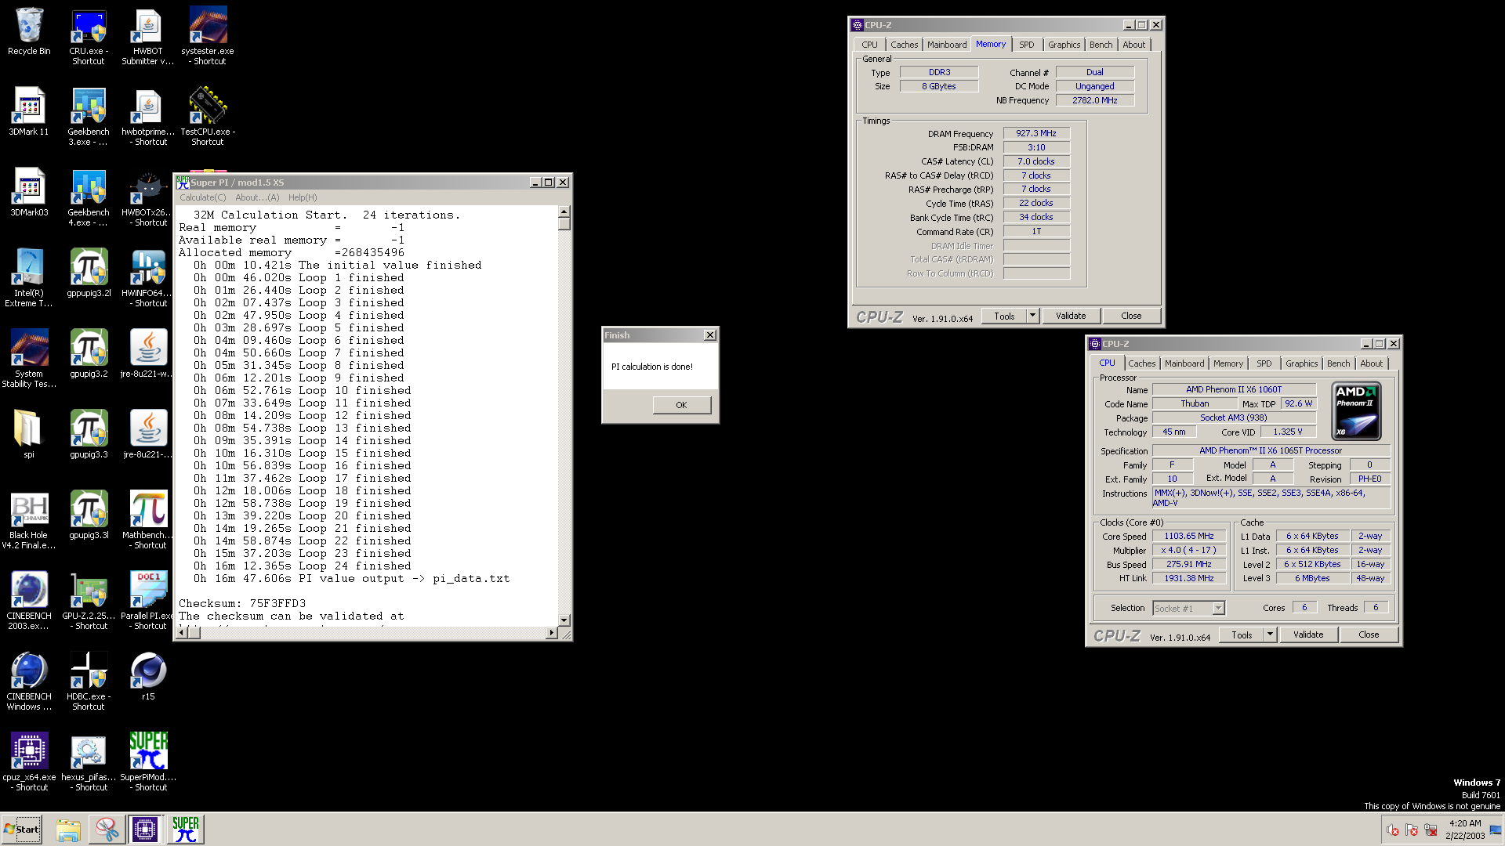Open Geekbench 4.exe shortcut icon

(x=89, y=197)
